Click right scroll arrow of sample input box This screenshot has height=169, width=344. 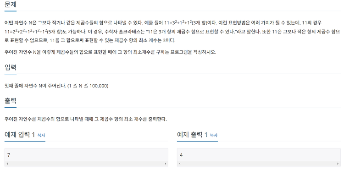pos(166,164)
